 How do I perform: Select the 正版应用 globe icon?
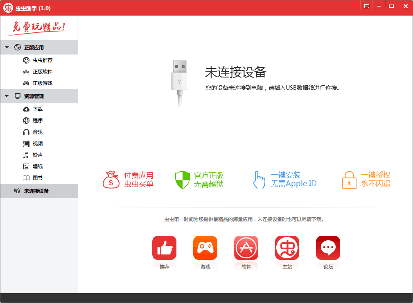point(18,47)
